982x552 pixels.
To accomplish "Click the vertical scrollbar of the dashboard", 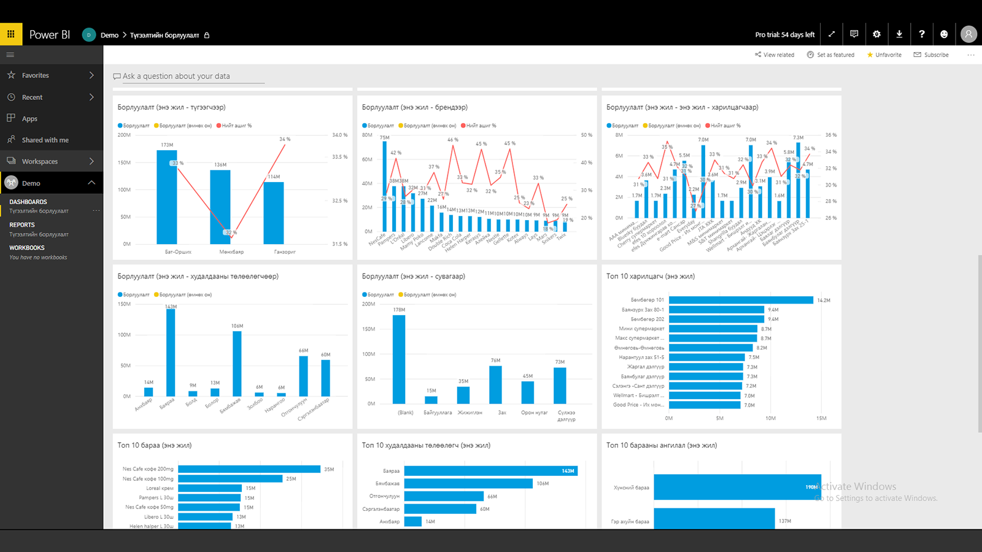I will (979, 343).
